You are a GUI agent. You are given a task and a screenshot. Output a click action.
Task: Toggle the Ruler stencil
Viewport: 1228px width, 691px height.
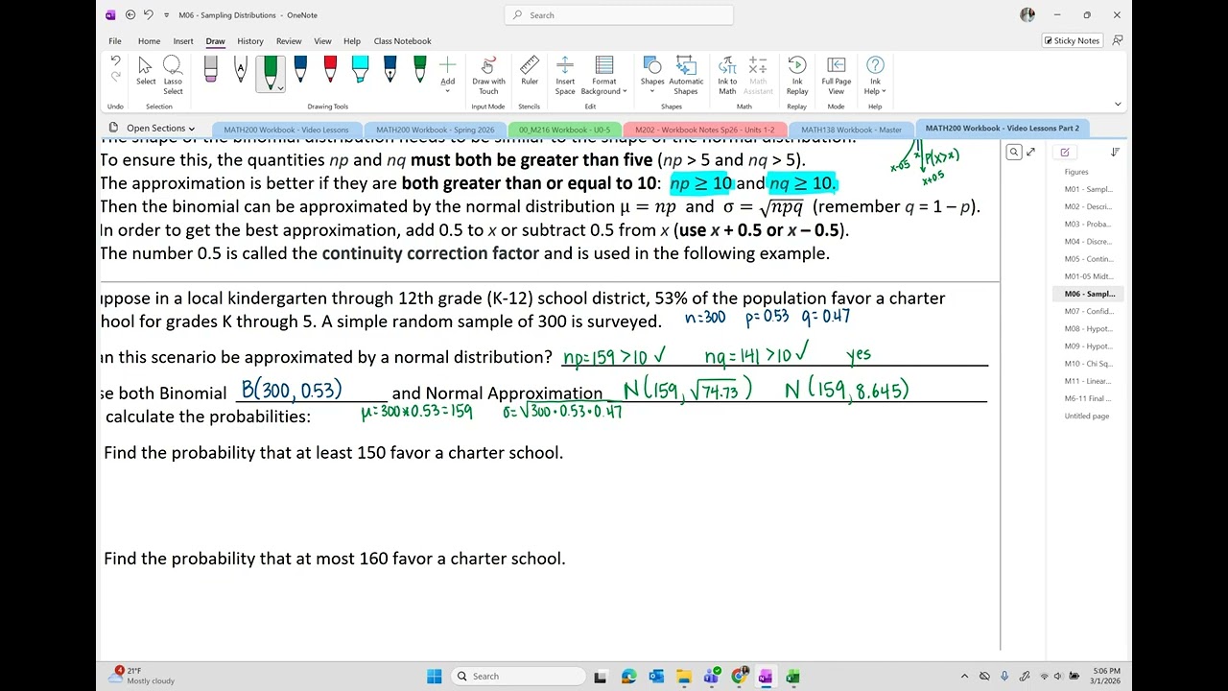pyautogui.click(x=530, y=71)
